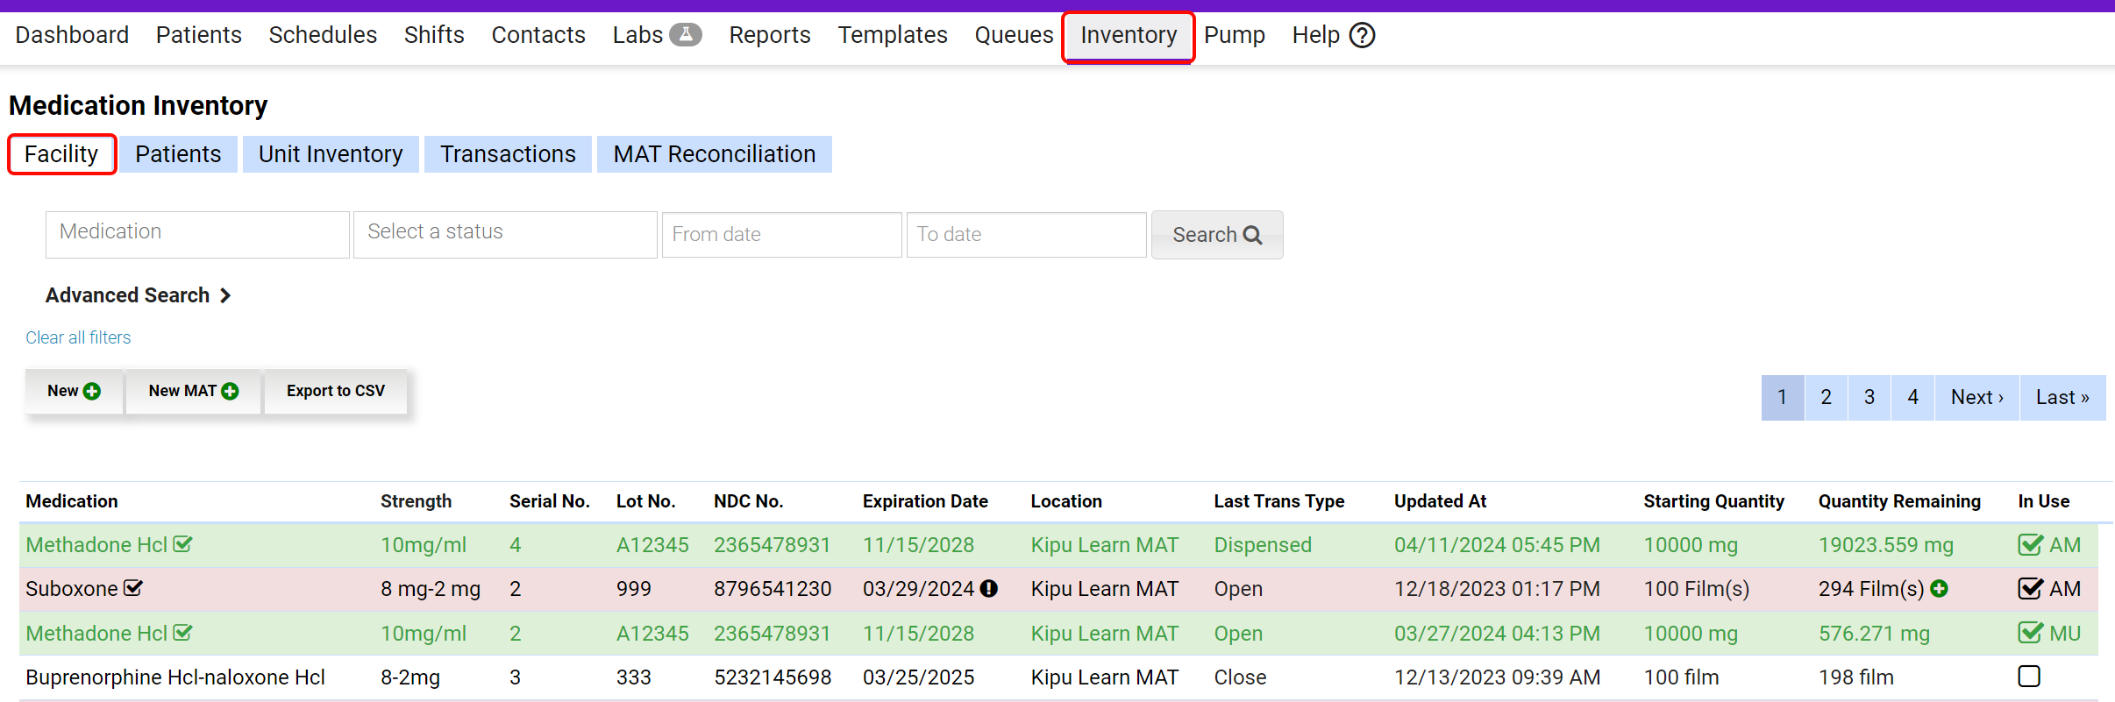The width and height of the screenshot is (2115, 702).
Task: Open the Reports menu
Action: click(x=769, y=35)
